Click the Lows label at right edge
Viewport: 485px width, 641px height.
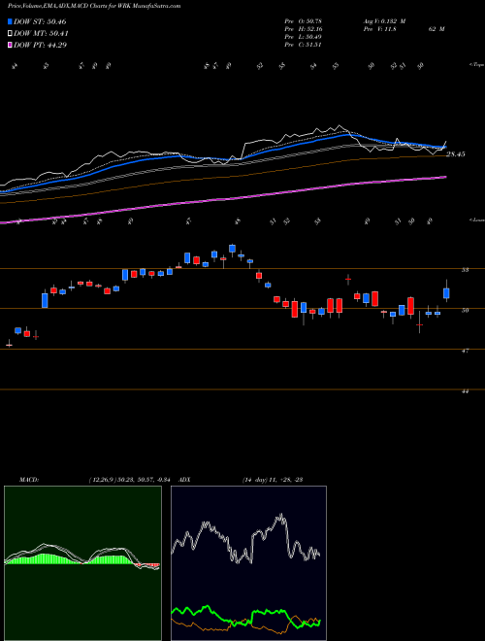pos(476,219)
